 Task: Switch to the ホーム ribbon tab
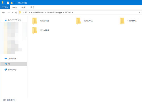click(x=14, y=7)
